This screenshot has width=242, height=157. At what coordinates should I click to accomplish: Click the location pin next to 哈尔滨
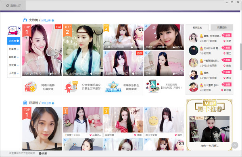click(x=222, y=90)
